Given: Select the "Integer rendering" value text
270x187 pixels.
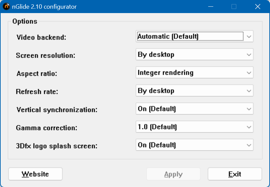Looking at the screenshot, I should 166,73.
